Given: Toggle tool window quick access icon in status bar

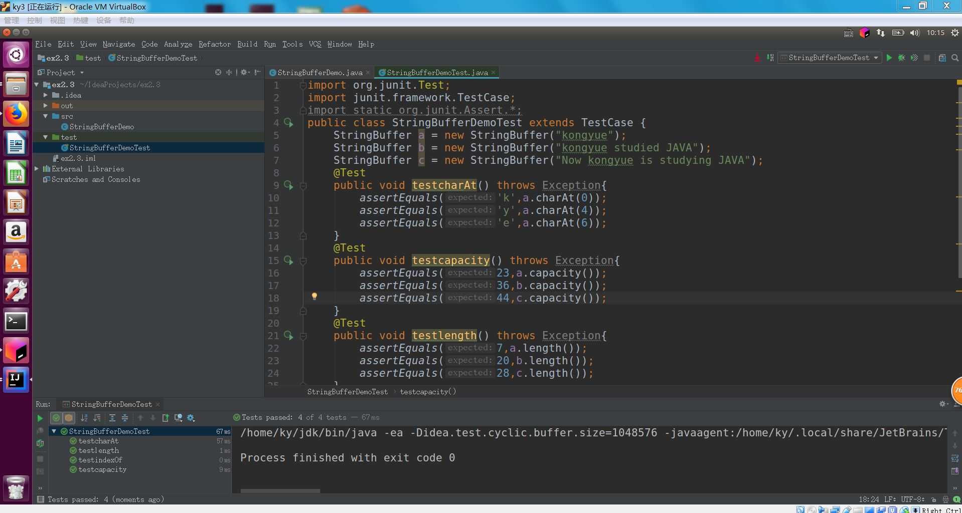Looking at the screenshot, I should [41, 499].
